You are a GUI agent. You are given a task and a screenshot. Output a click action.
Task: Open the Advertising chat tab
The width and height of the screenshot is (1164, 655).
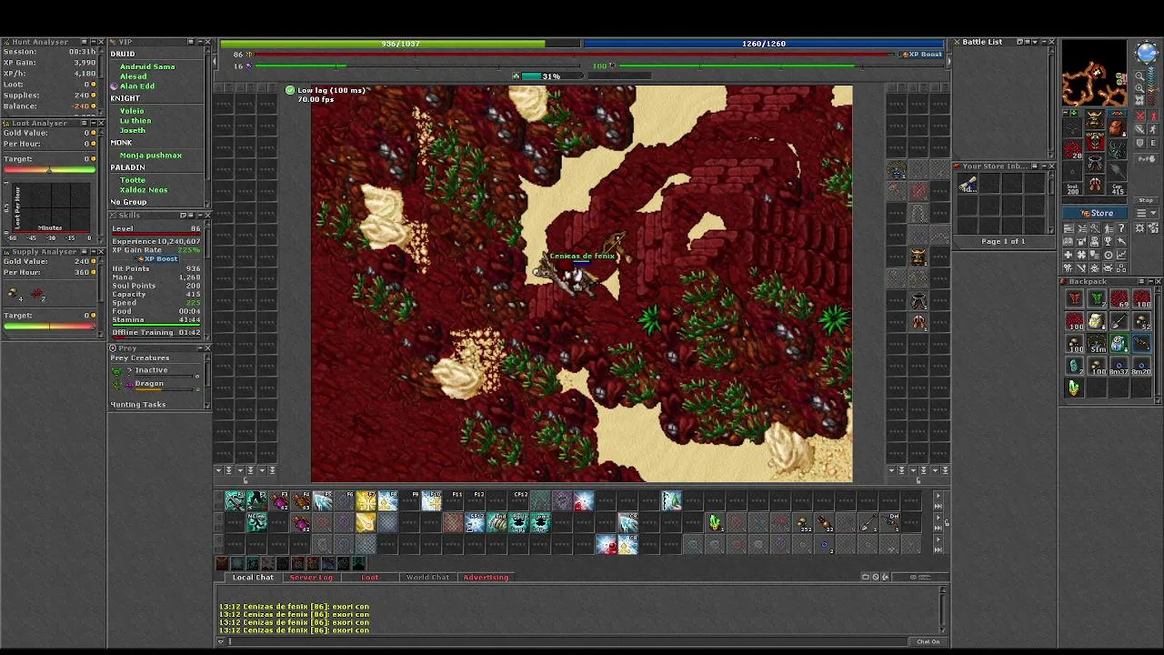click(486, 577)
